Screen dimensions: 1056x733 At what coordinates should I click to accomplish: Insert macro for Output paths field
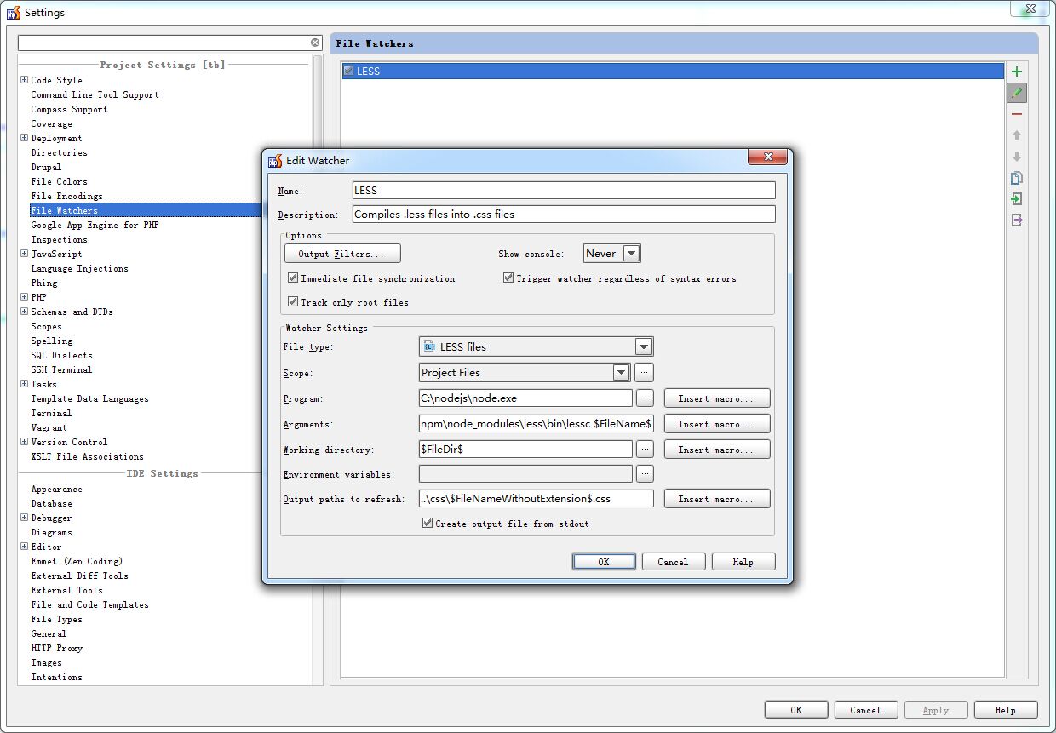(x=717, y=499)
